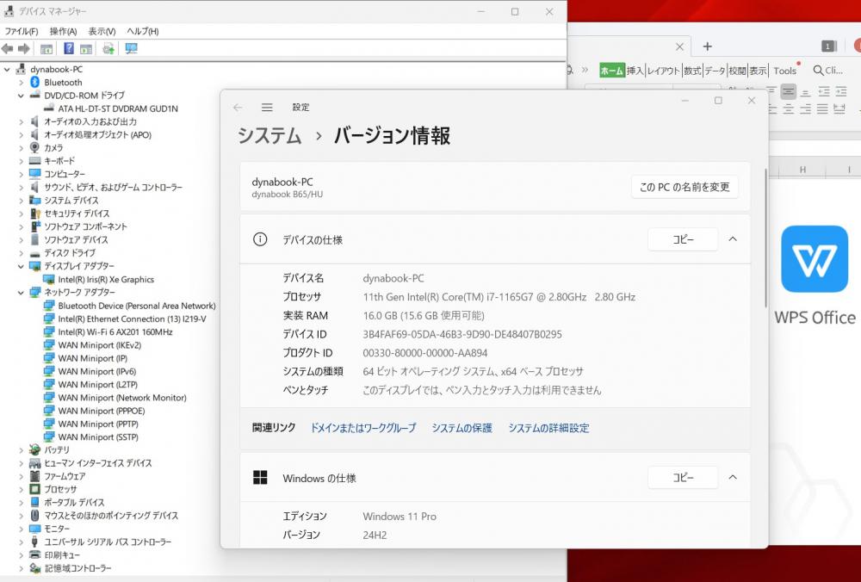Select Intel(R) Iris(R) Xe Graphics device
861x582 pixels.
tap(106, 280)
